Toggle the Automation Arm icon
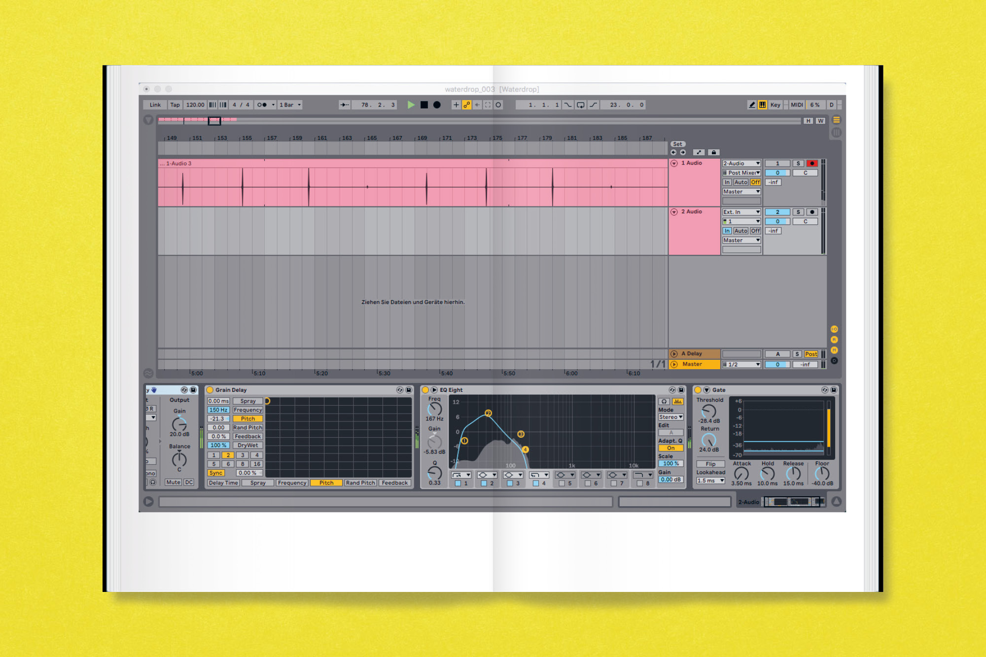The image size is (986, 657). (466, 104)
